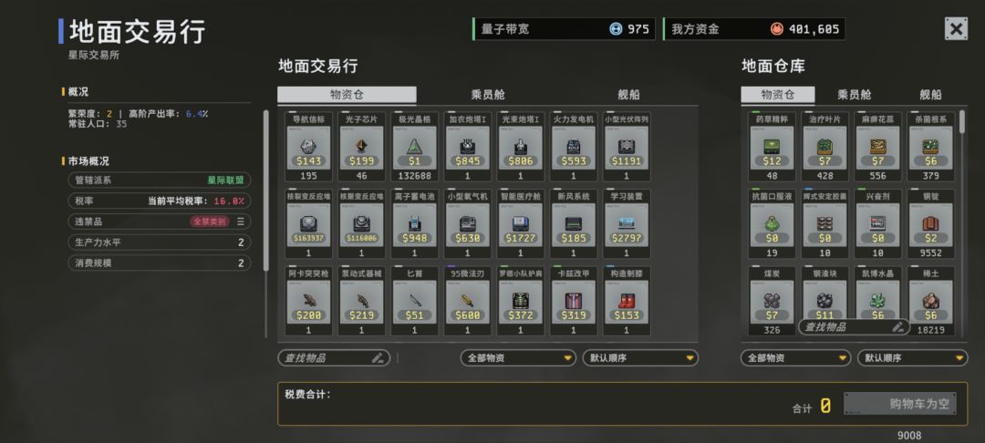Screen dimensions: 985x443
Task: Choose 麻痹花蕊 in the warehouse
Action: click(x=877, y=147)
